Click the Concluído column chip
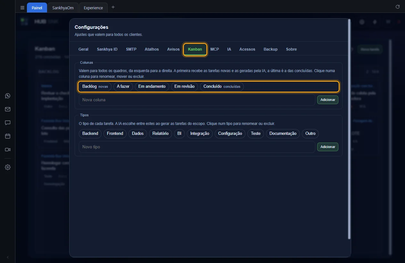Viewport: 405px width, 263px height. (x=222, y=86)
